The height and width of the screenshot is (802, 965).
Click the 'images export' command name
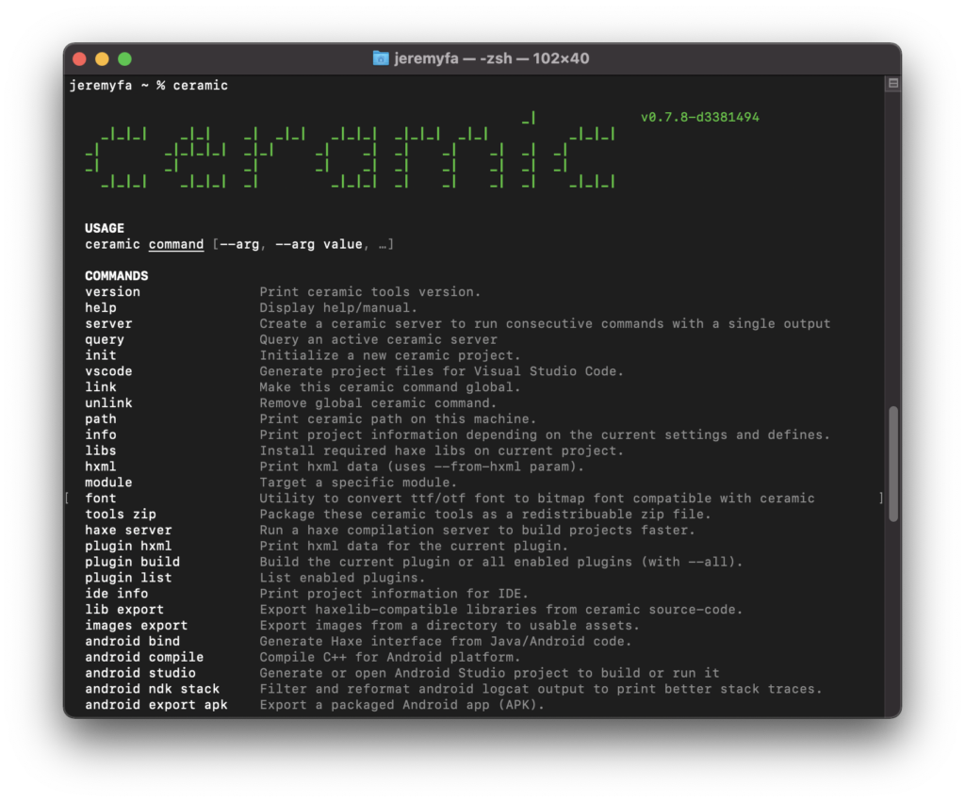click(136, 626)
